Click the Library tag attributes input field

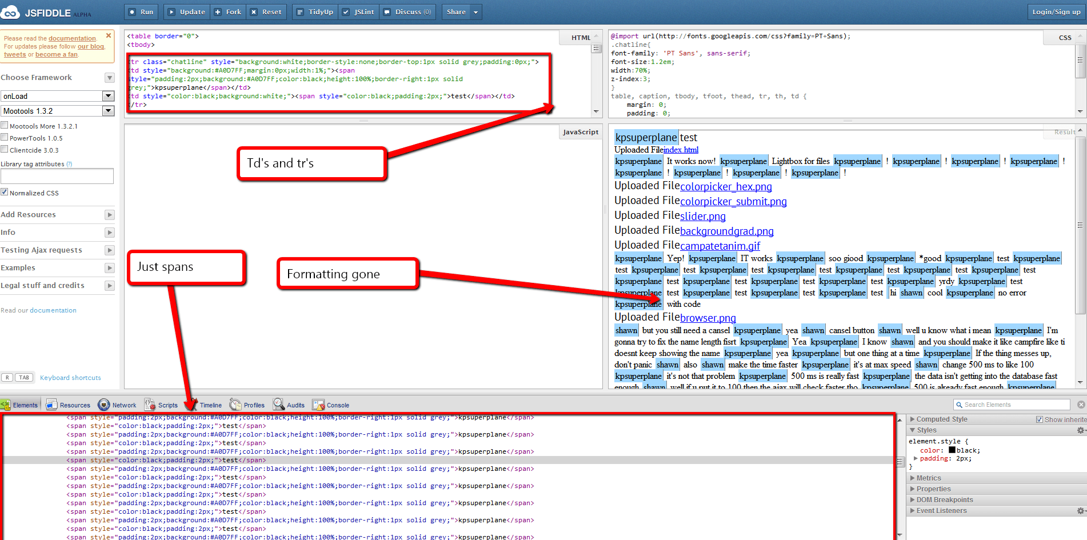(57, 176)
